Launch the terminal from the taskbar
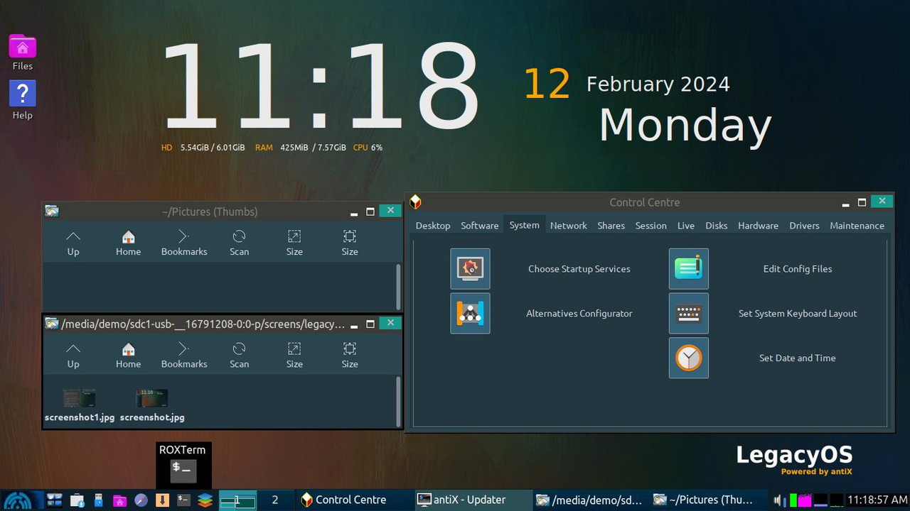The height and width of the screenshot is (511, 910). click(183, 500)
